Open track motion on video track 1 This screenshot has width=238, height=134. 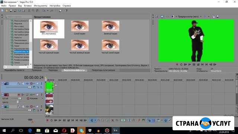tap(23, 83)
